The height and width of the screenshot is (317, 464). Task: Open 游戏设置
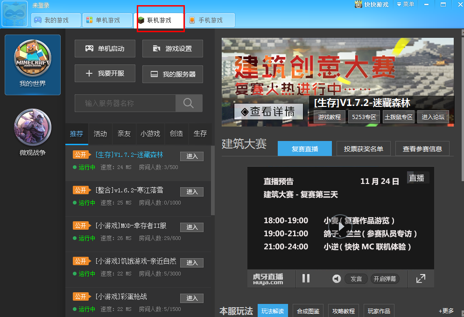(x=173, y=49)
